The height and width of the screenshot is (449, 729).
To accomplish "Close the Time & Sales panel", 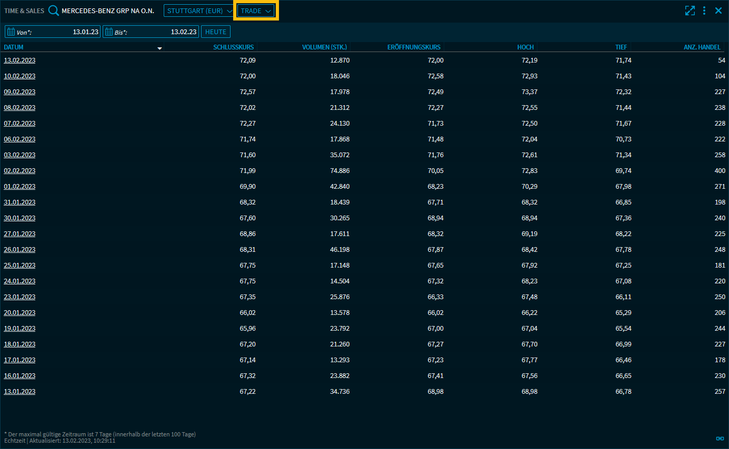I will tap(718, 11).
